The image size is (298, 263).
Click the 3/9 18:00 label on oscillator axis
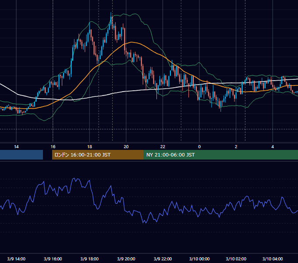pos(89,259)
